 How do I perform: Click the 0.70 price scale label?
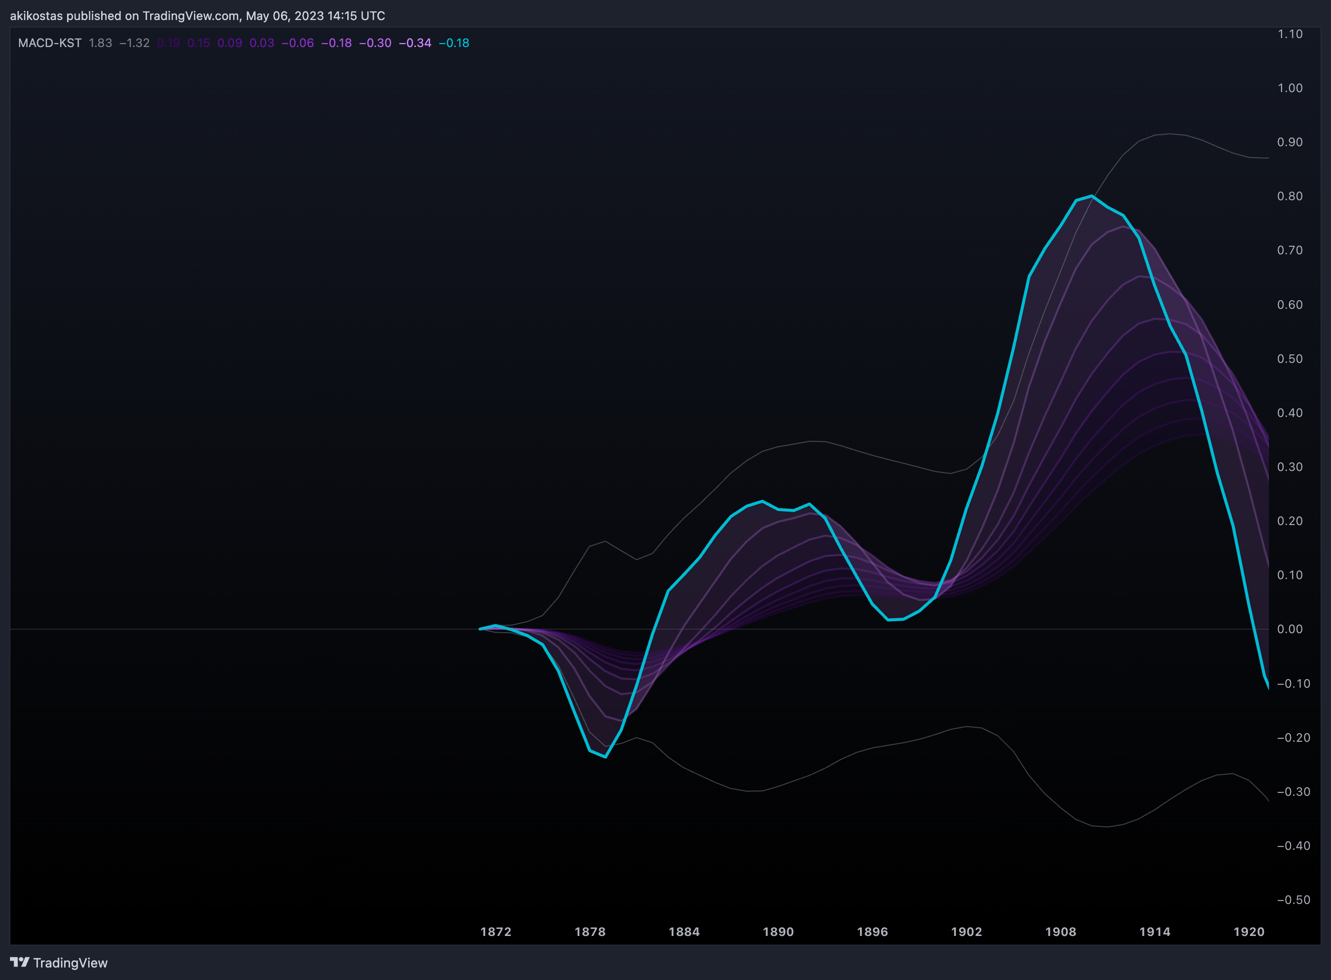click(1289, 250)
